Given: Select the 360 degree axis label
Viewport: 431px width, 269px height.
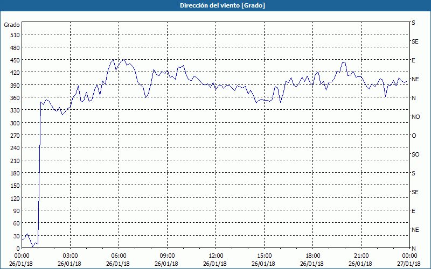Looking at the screenshot, I should pyautogui.click(x=15, y=98).
